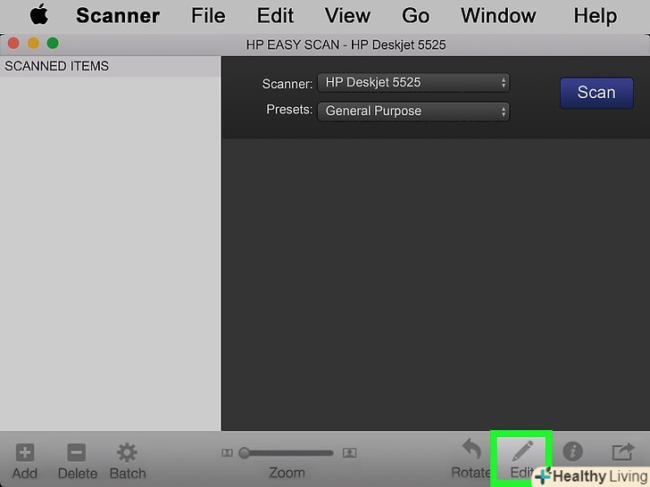
Task: Zoom out using the small page icon
Action: coord(227,453)
